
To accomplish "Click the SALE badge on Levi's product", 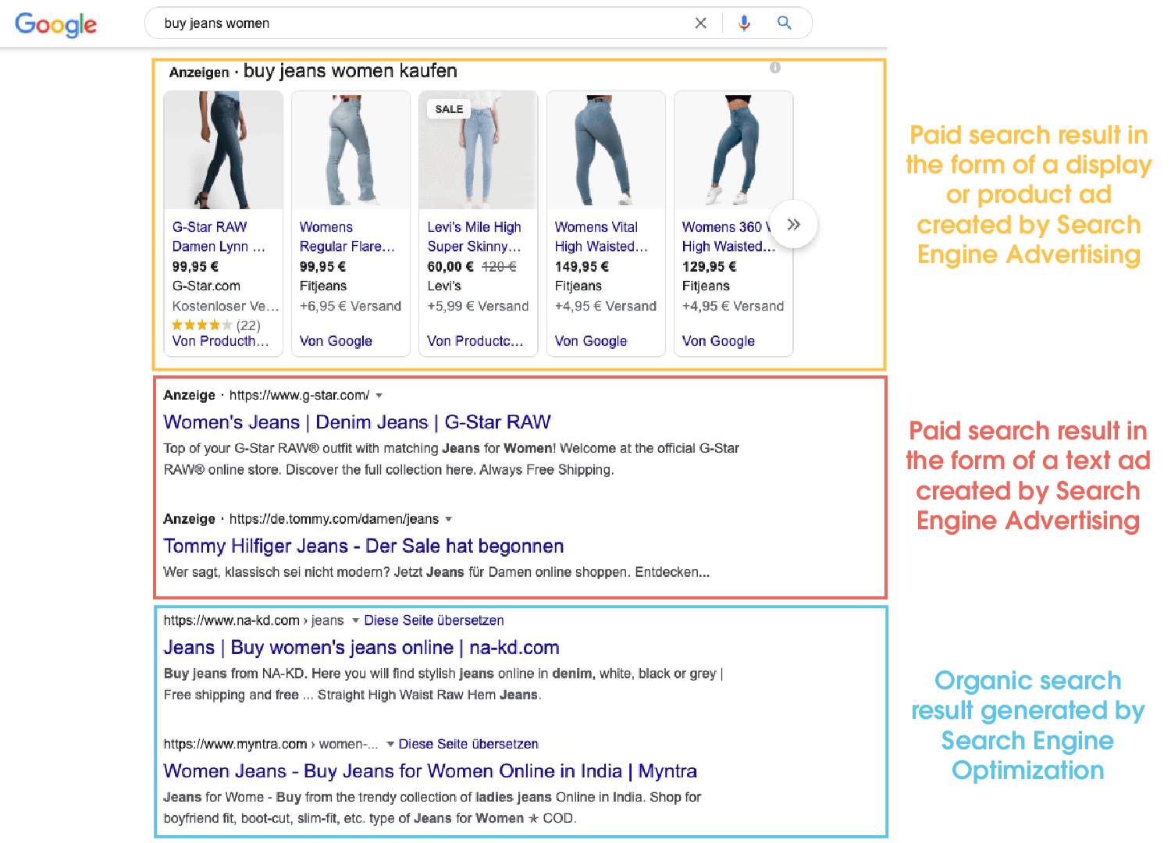I will (x=449, y=109).
